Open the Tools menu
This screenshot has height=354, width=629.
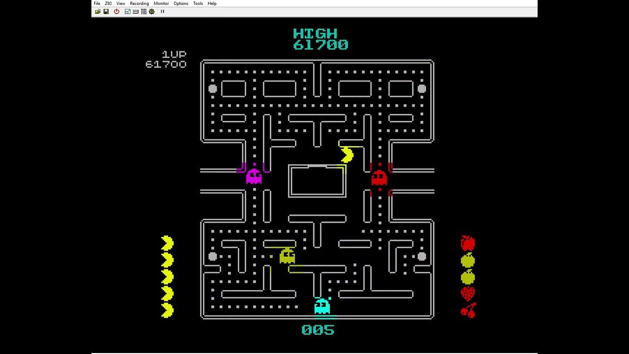198,3
